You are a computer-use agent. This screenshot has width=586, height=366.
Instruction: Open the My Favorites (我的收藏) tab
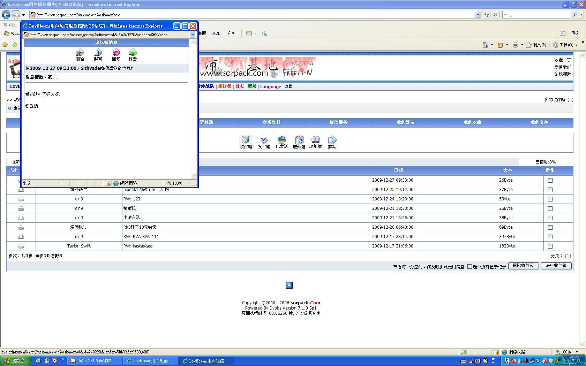(x=472, y=122)
